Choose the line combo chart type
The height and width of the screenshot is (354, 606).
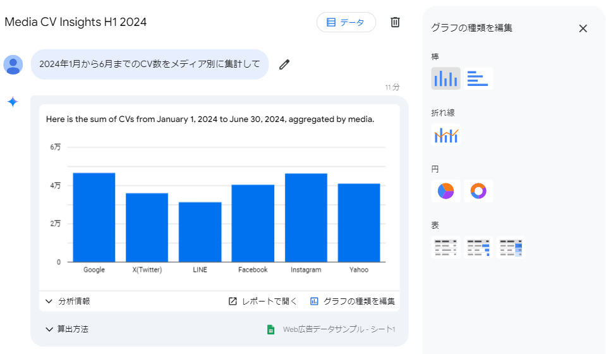click(x=445, y=135)
